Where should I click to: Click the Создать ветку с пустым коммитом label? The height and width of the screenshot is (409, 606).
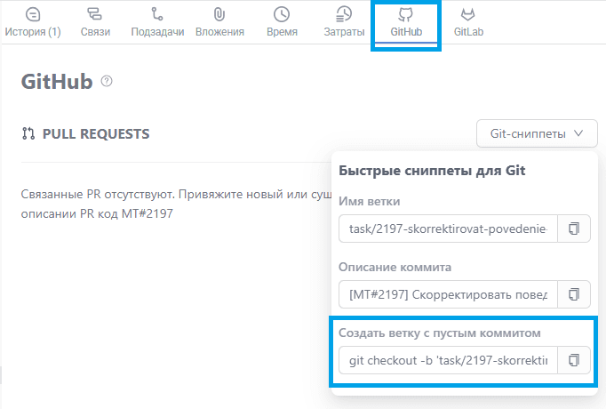440,333
